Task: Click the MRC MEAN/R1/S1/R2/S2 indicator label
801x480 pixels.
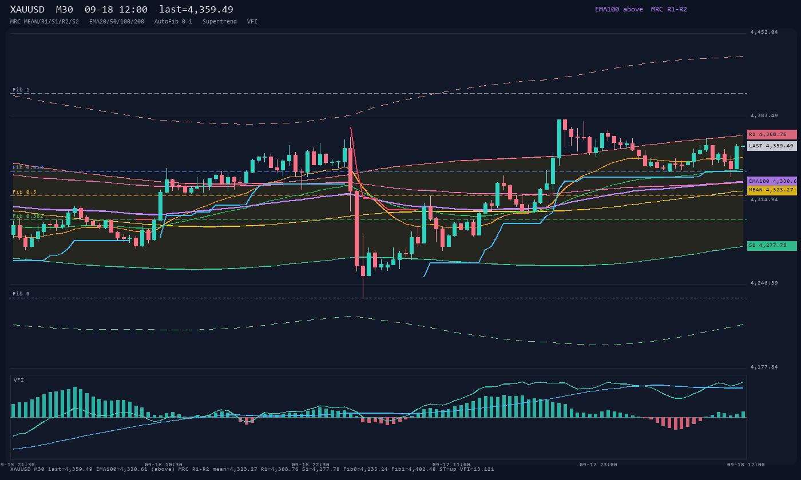Action: tap(45, 22)
